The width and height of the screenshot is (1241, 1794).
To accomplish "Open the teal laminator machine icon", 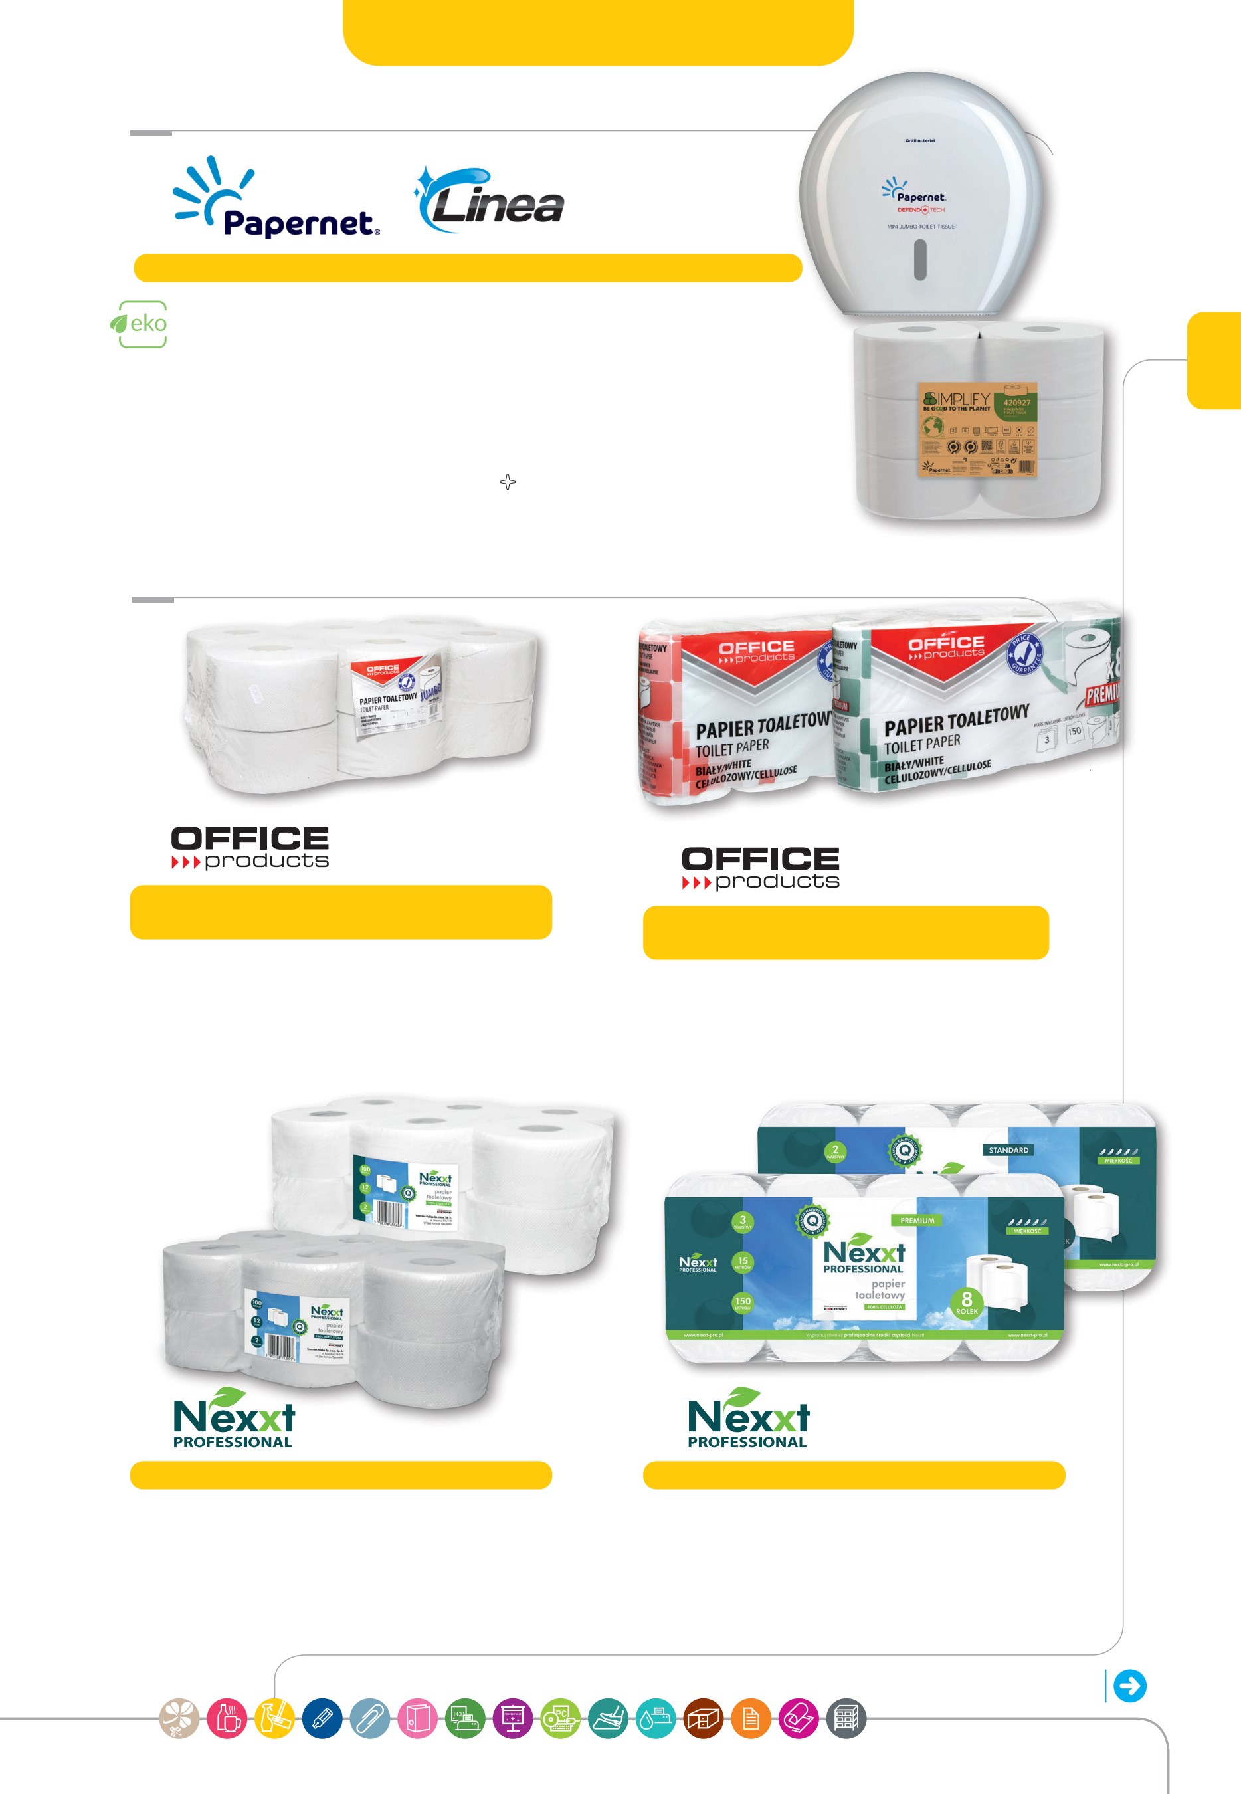I will (x=608, y=1718).
